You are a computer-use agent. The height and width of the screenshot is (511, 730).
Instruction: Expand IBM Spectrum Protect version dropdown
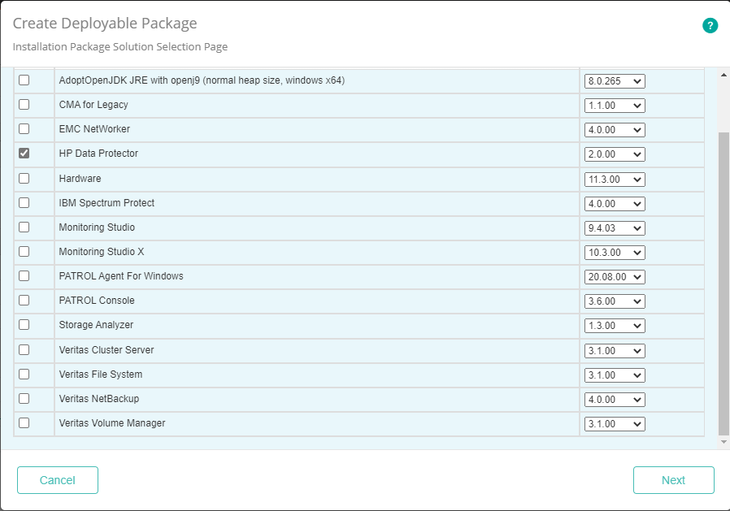tap(615, 204)
